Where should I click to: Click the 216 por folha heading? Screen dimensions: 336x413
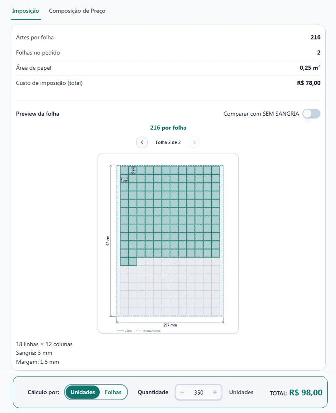[x=168, y=128]
